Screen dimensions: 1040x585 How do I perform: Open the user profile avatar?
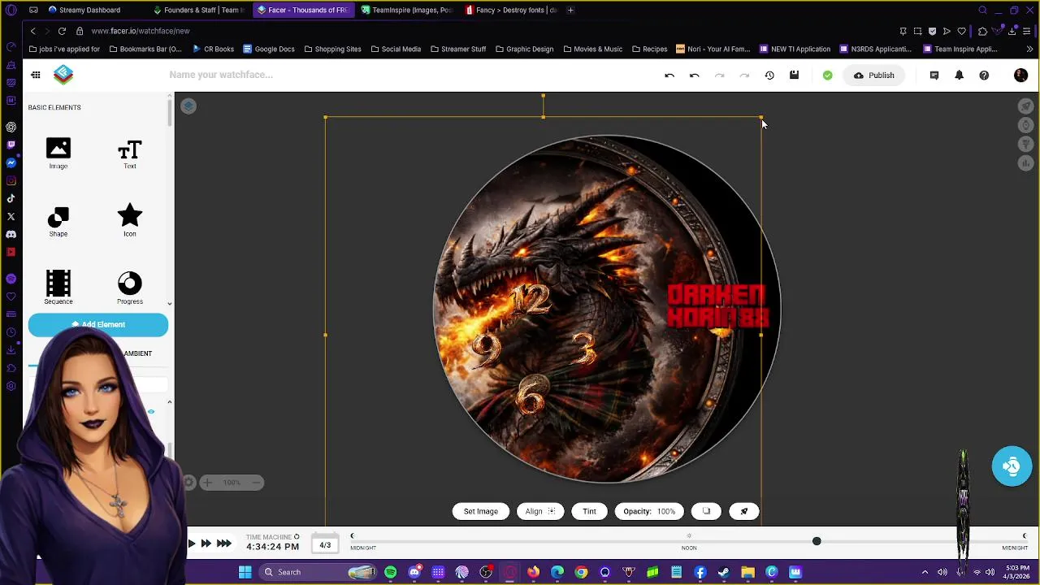1020,75
